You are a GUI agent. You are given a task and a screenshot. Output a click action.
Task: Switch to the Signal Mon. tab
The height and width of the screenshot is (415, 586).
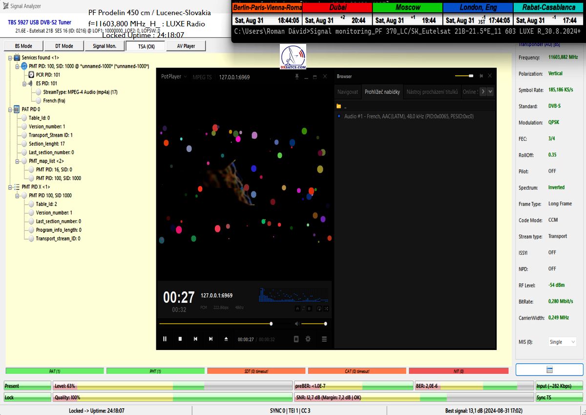104,46
